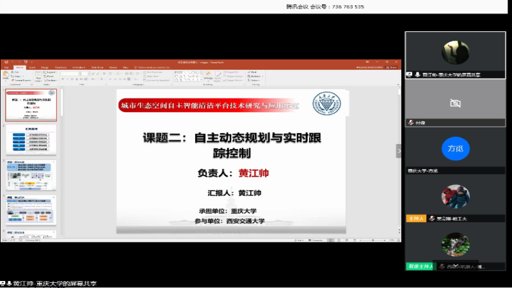Open the File tab
The height and width of the screenshot is (288, 512).
click(6, 67)
